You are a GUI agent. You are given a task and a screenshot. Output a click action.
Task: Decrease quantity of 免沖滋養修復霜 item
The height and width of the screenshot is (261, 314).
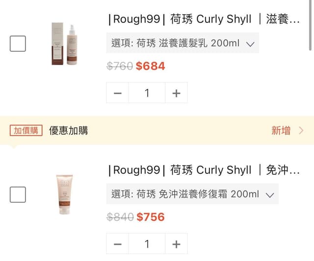[118, 244]
